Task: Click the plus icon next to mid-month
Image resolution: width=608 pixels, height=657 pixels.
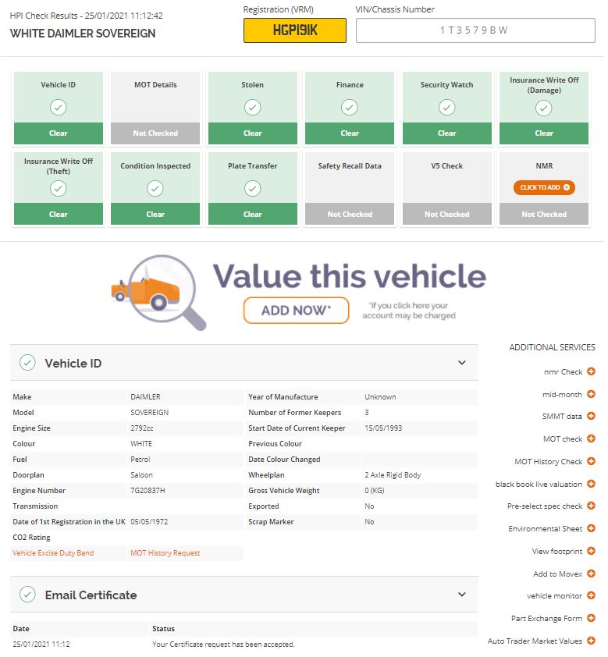Action: tap(591, 394)
